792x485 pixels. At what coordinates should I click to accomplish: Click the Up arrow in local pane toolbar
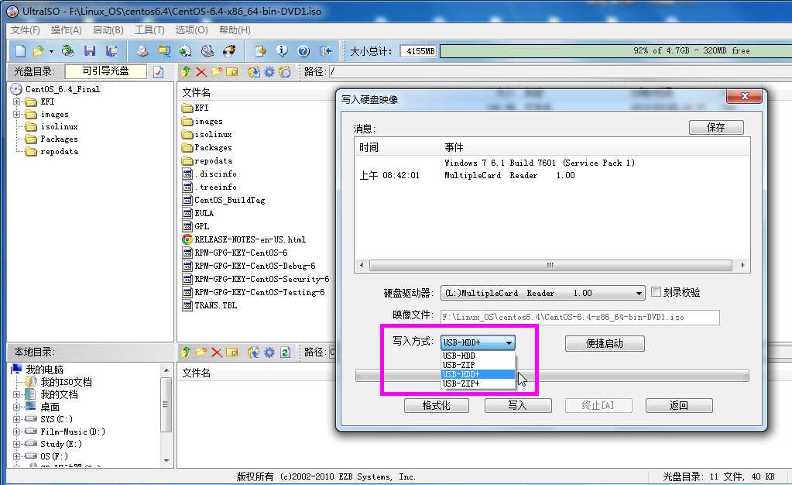tap(185, 352)
